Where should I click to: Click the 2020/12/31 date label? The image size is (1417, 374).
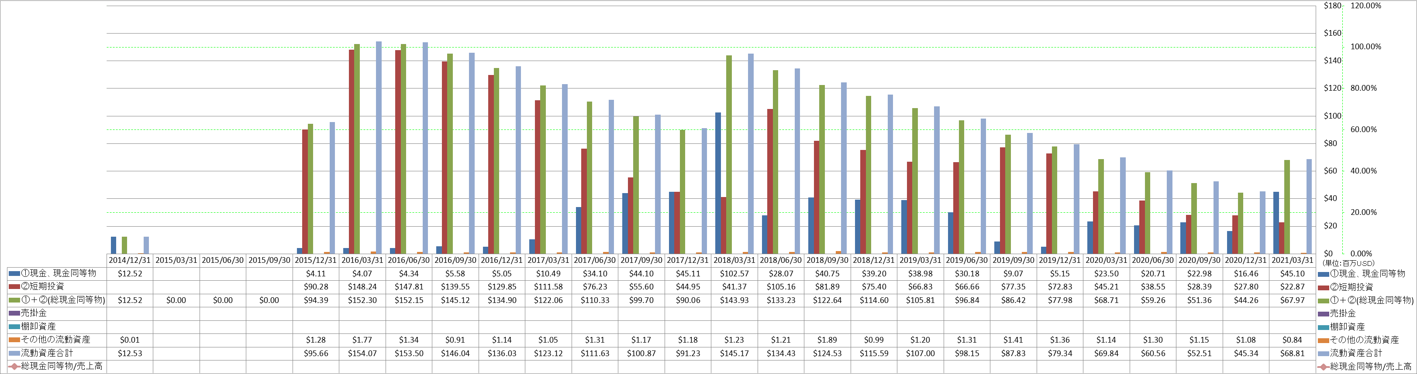[x=1246, y=260]
